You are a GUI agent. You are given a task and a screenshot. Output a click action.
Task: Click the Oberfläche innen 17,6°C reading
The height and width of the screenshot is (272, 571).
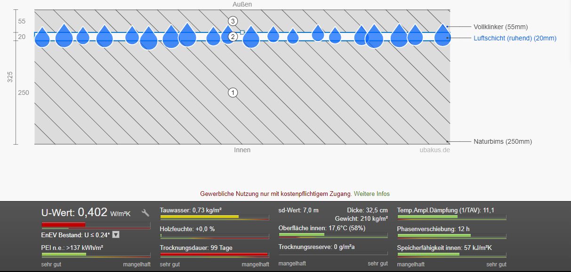click(x=322, y=228)
